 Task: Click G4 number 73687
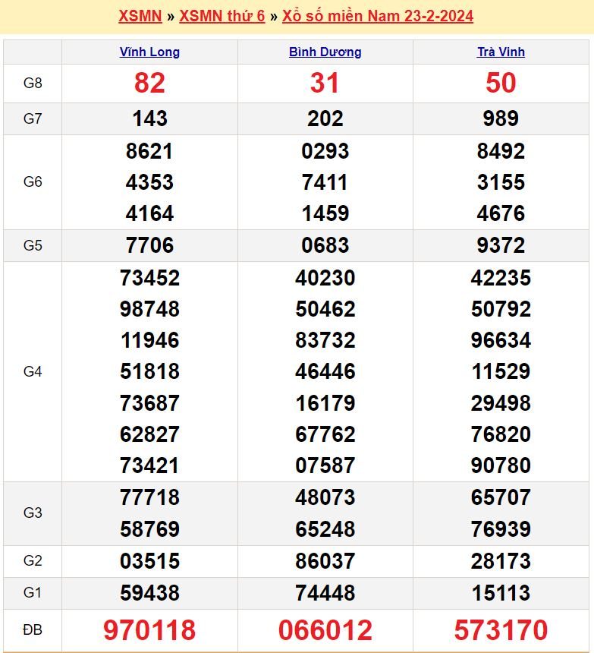[x=149, y=403]
